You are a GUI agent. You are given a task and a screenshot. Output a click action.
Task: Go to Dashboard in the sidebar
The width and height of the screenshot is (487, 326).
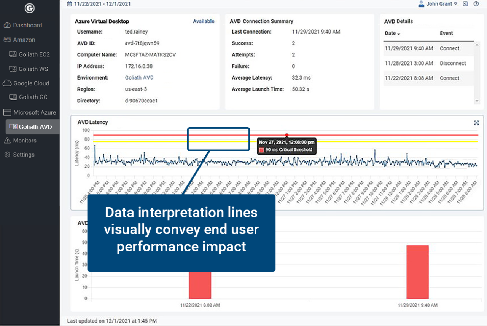point(27,25)
